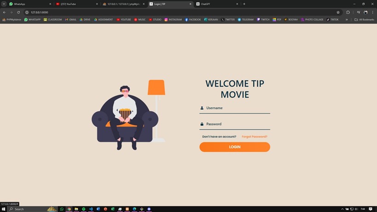This screenshot has height=212, width=377.
Task: Open the TELEGRAM bookmark
Action: [x=245, y=20]
